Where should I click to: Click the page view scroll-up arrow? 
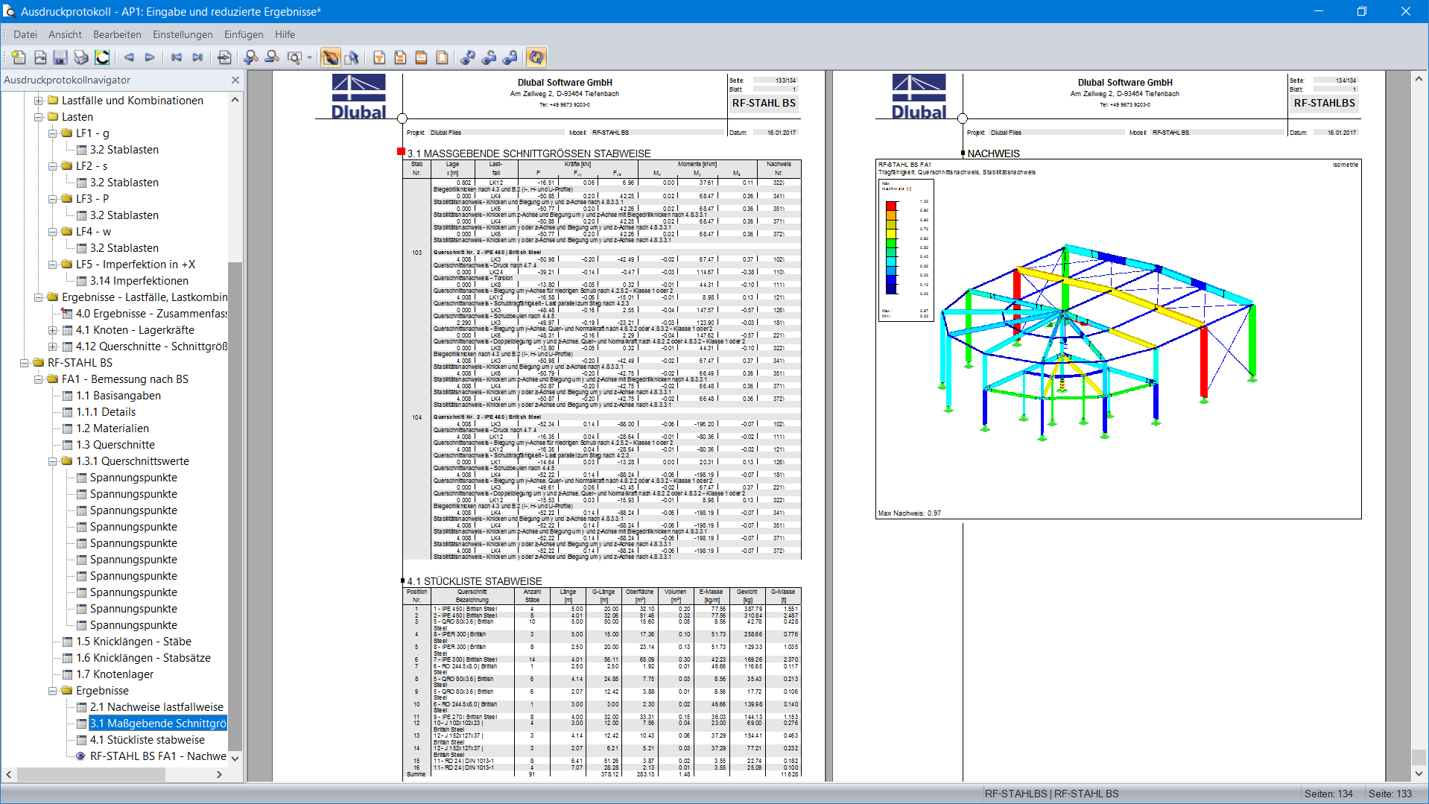point(1419,78)
